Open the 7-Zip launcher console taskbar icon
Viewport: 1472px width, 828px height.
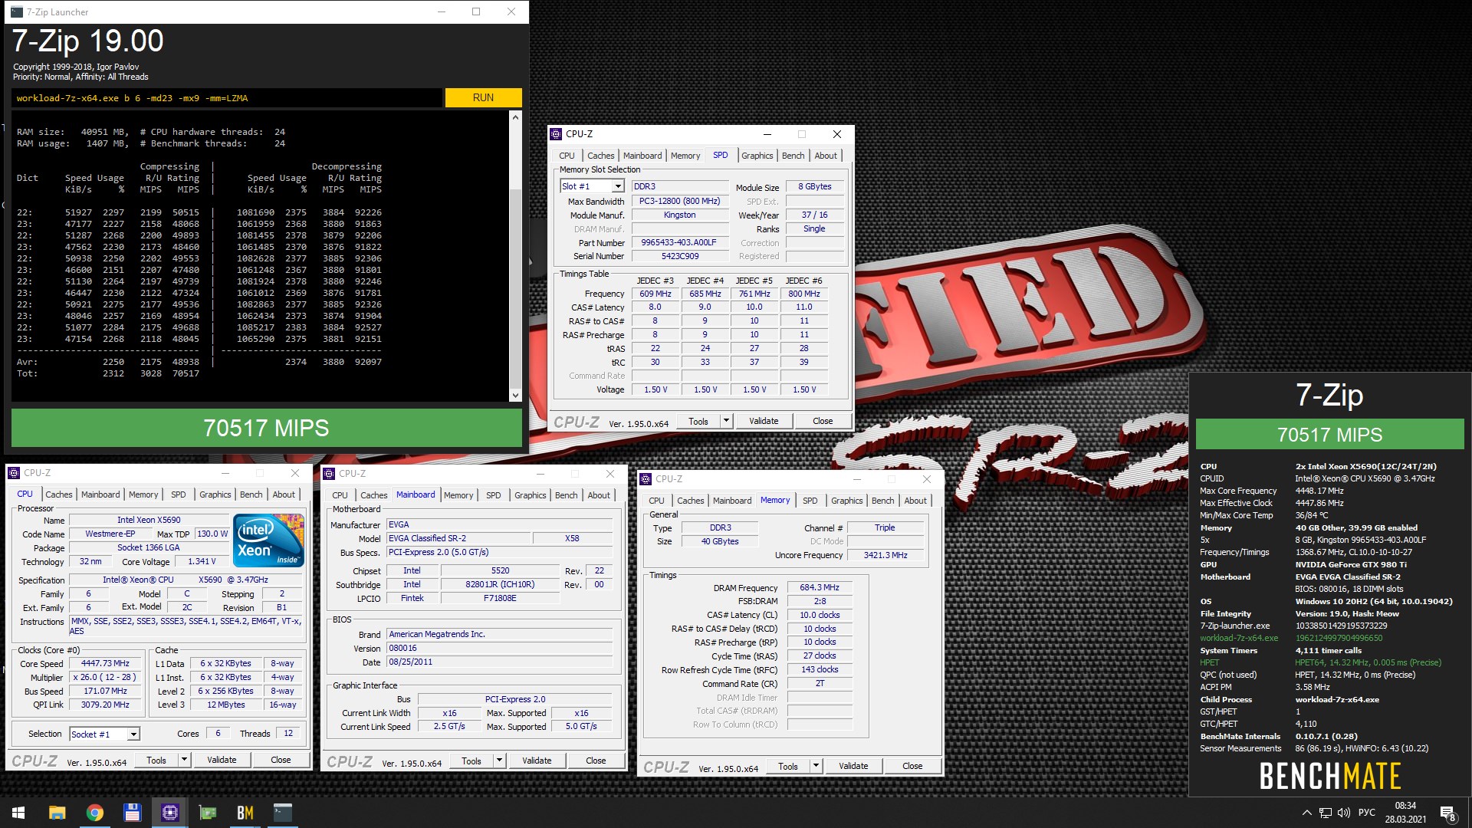(283, 813)
